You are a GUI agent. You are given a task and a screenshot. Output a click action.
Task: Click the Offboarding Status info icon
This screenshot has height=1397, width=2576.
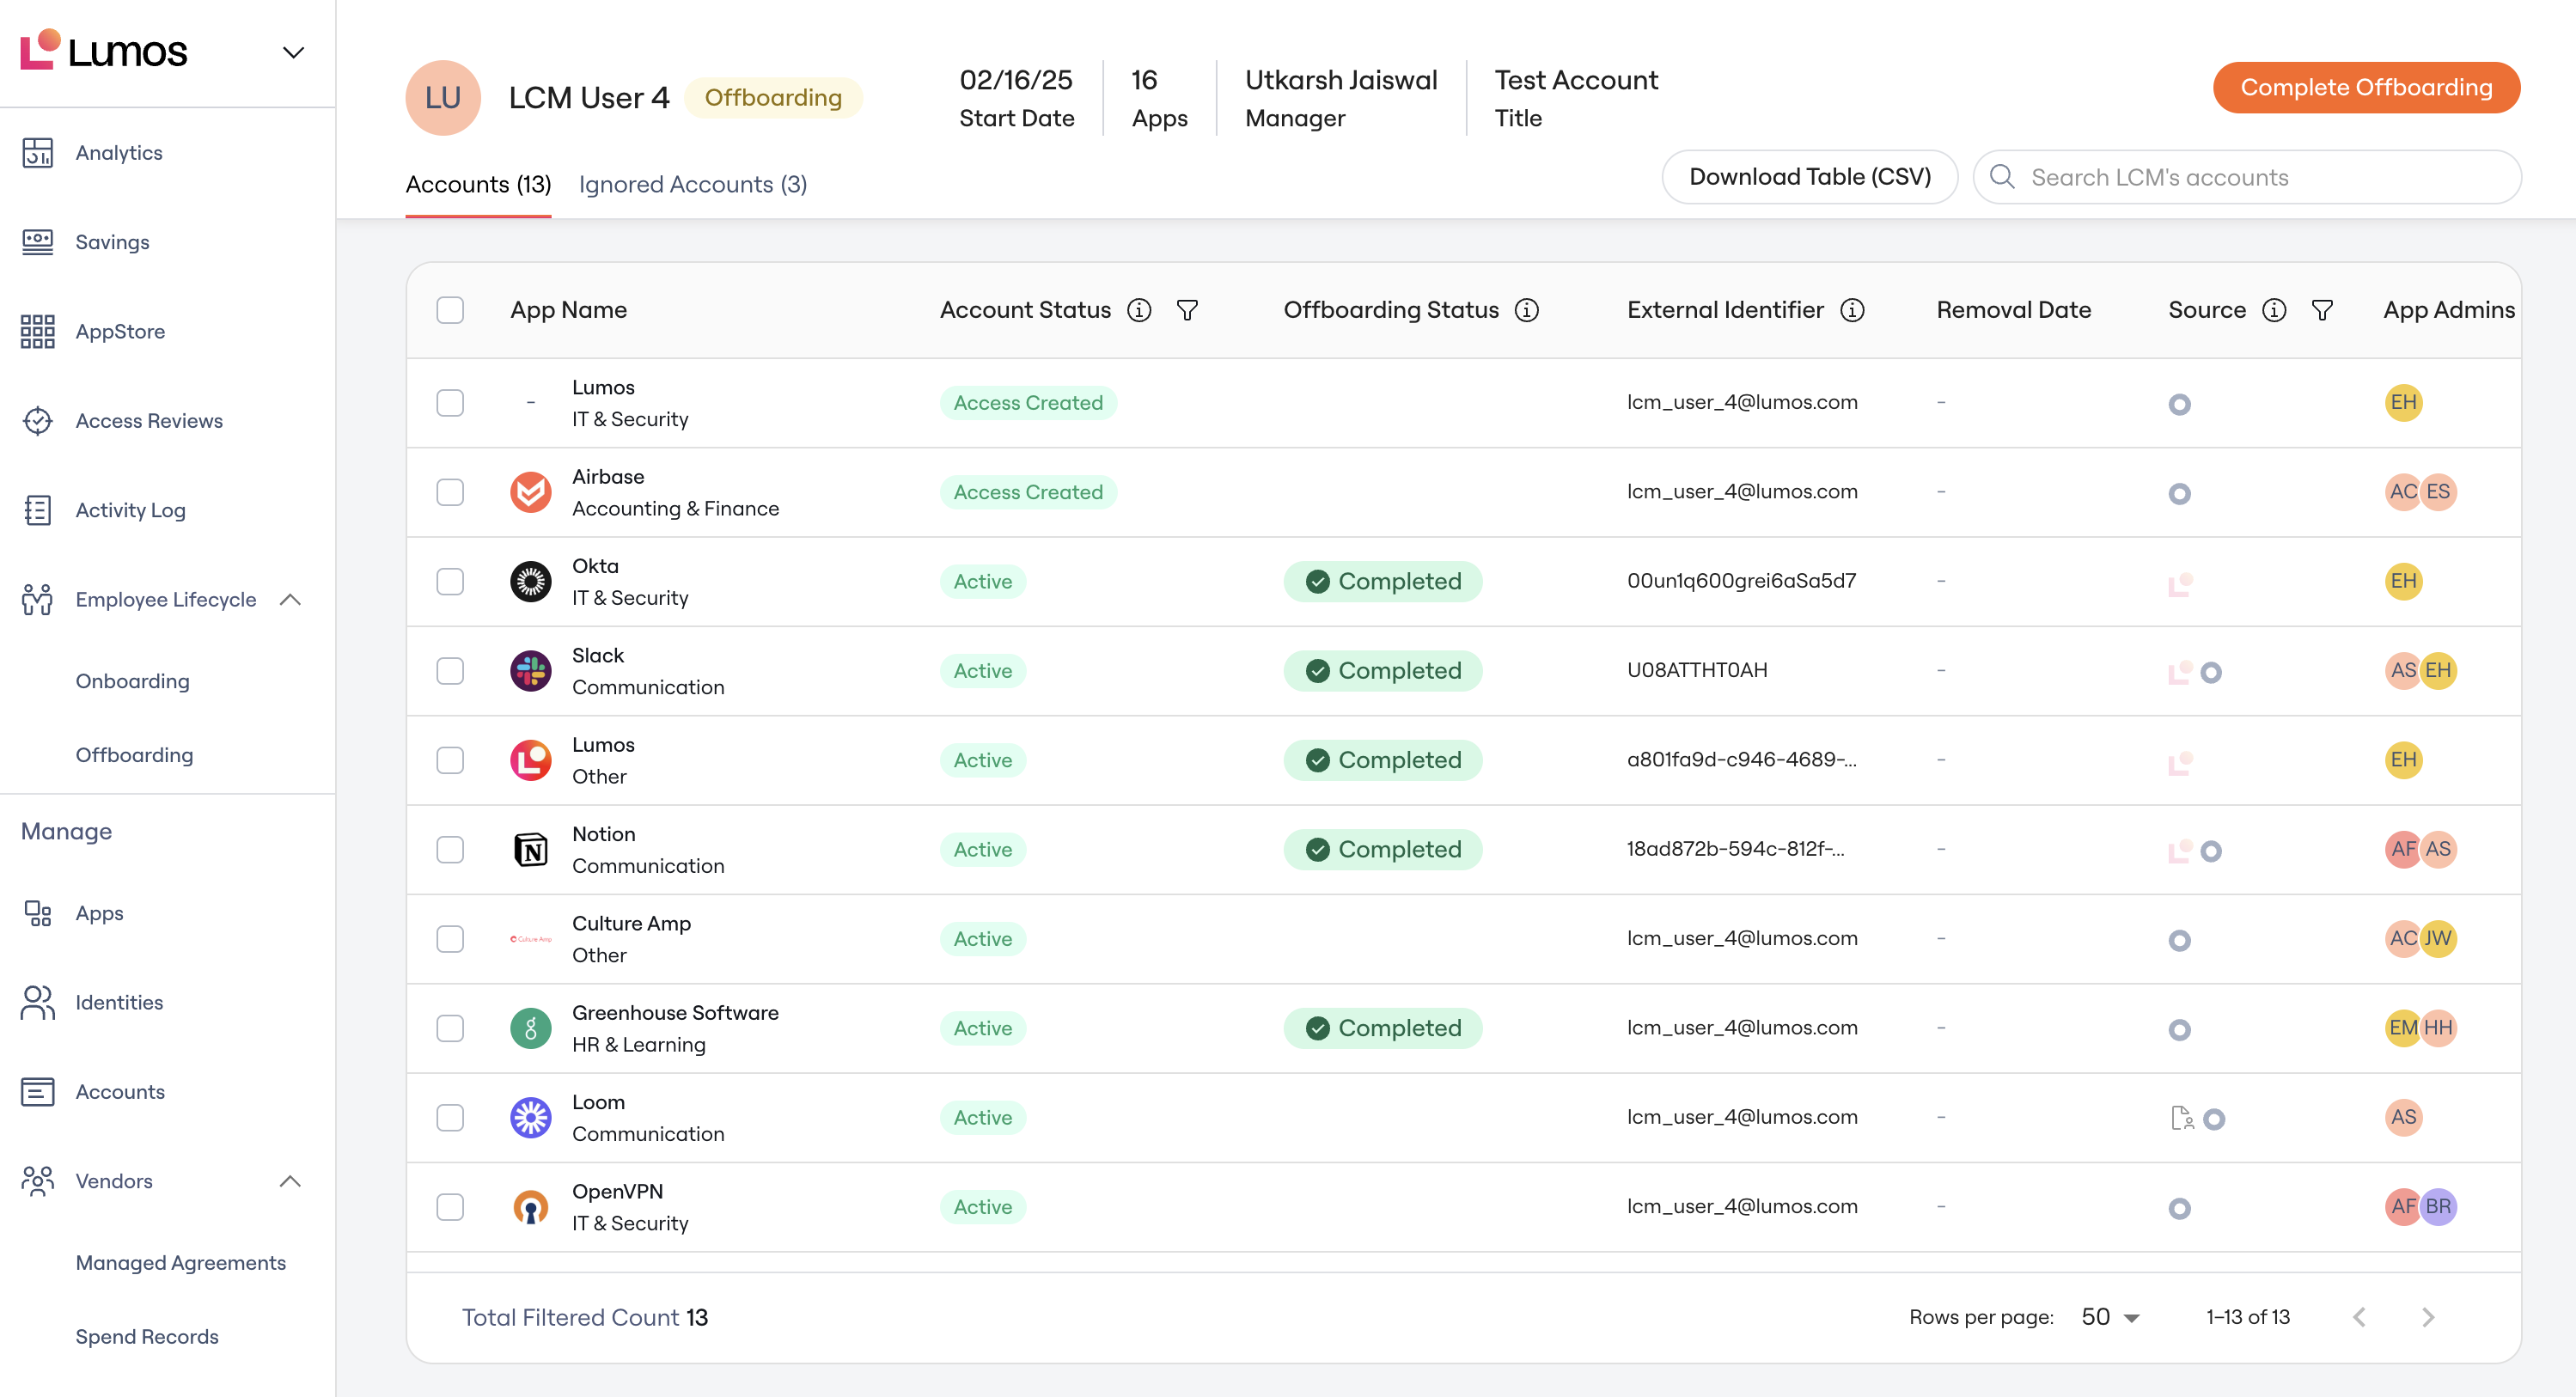click(1526, 310)
